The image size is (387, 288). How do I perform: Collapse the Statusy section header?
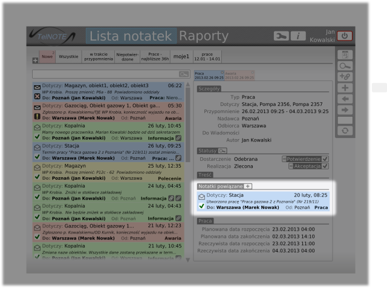coord(207,151)
